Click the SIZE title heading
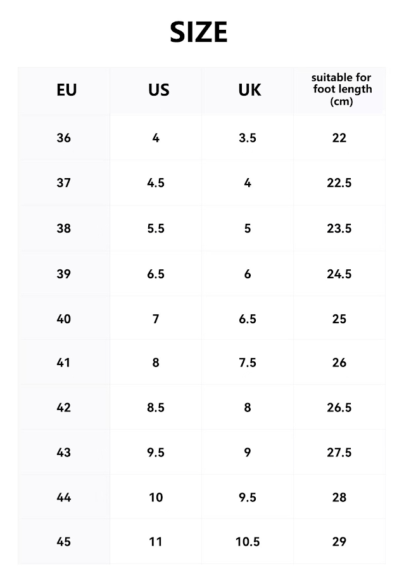Image resolution: width=404 pixels, height=578 pixels. point(199,32)
